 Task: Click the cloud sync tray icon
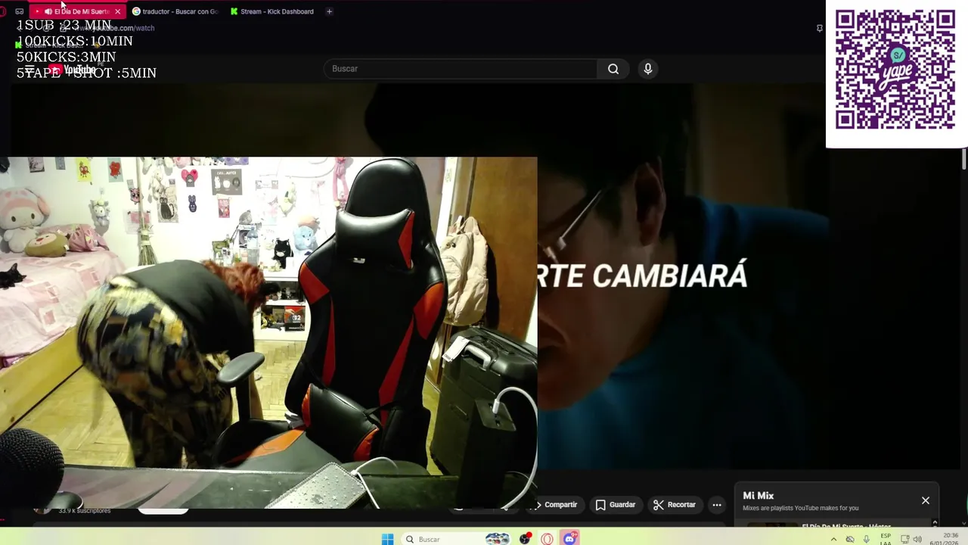click(850, 539)
